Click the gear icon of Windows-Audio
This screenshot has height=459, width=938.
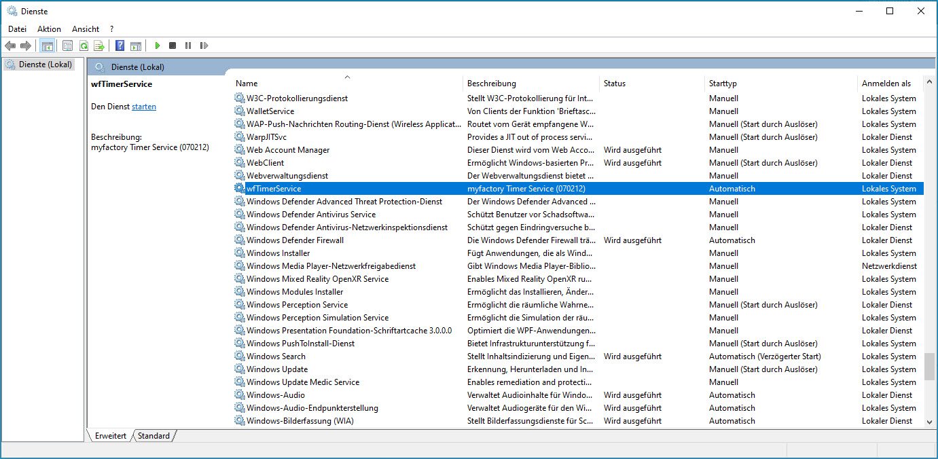[240, 395]
